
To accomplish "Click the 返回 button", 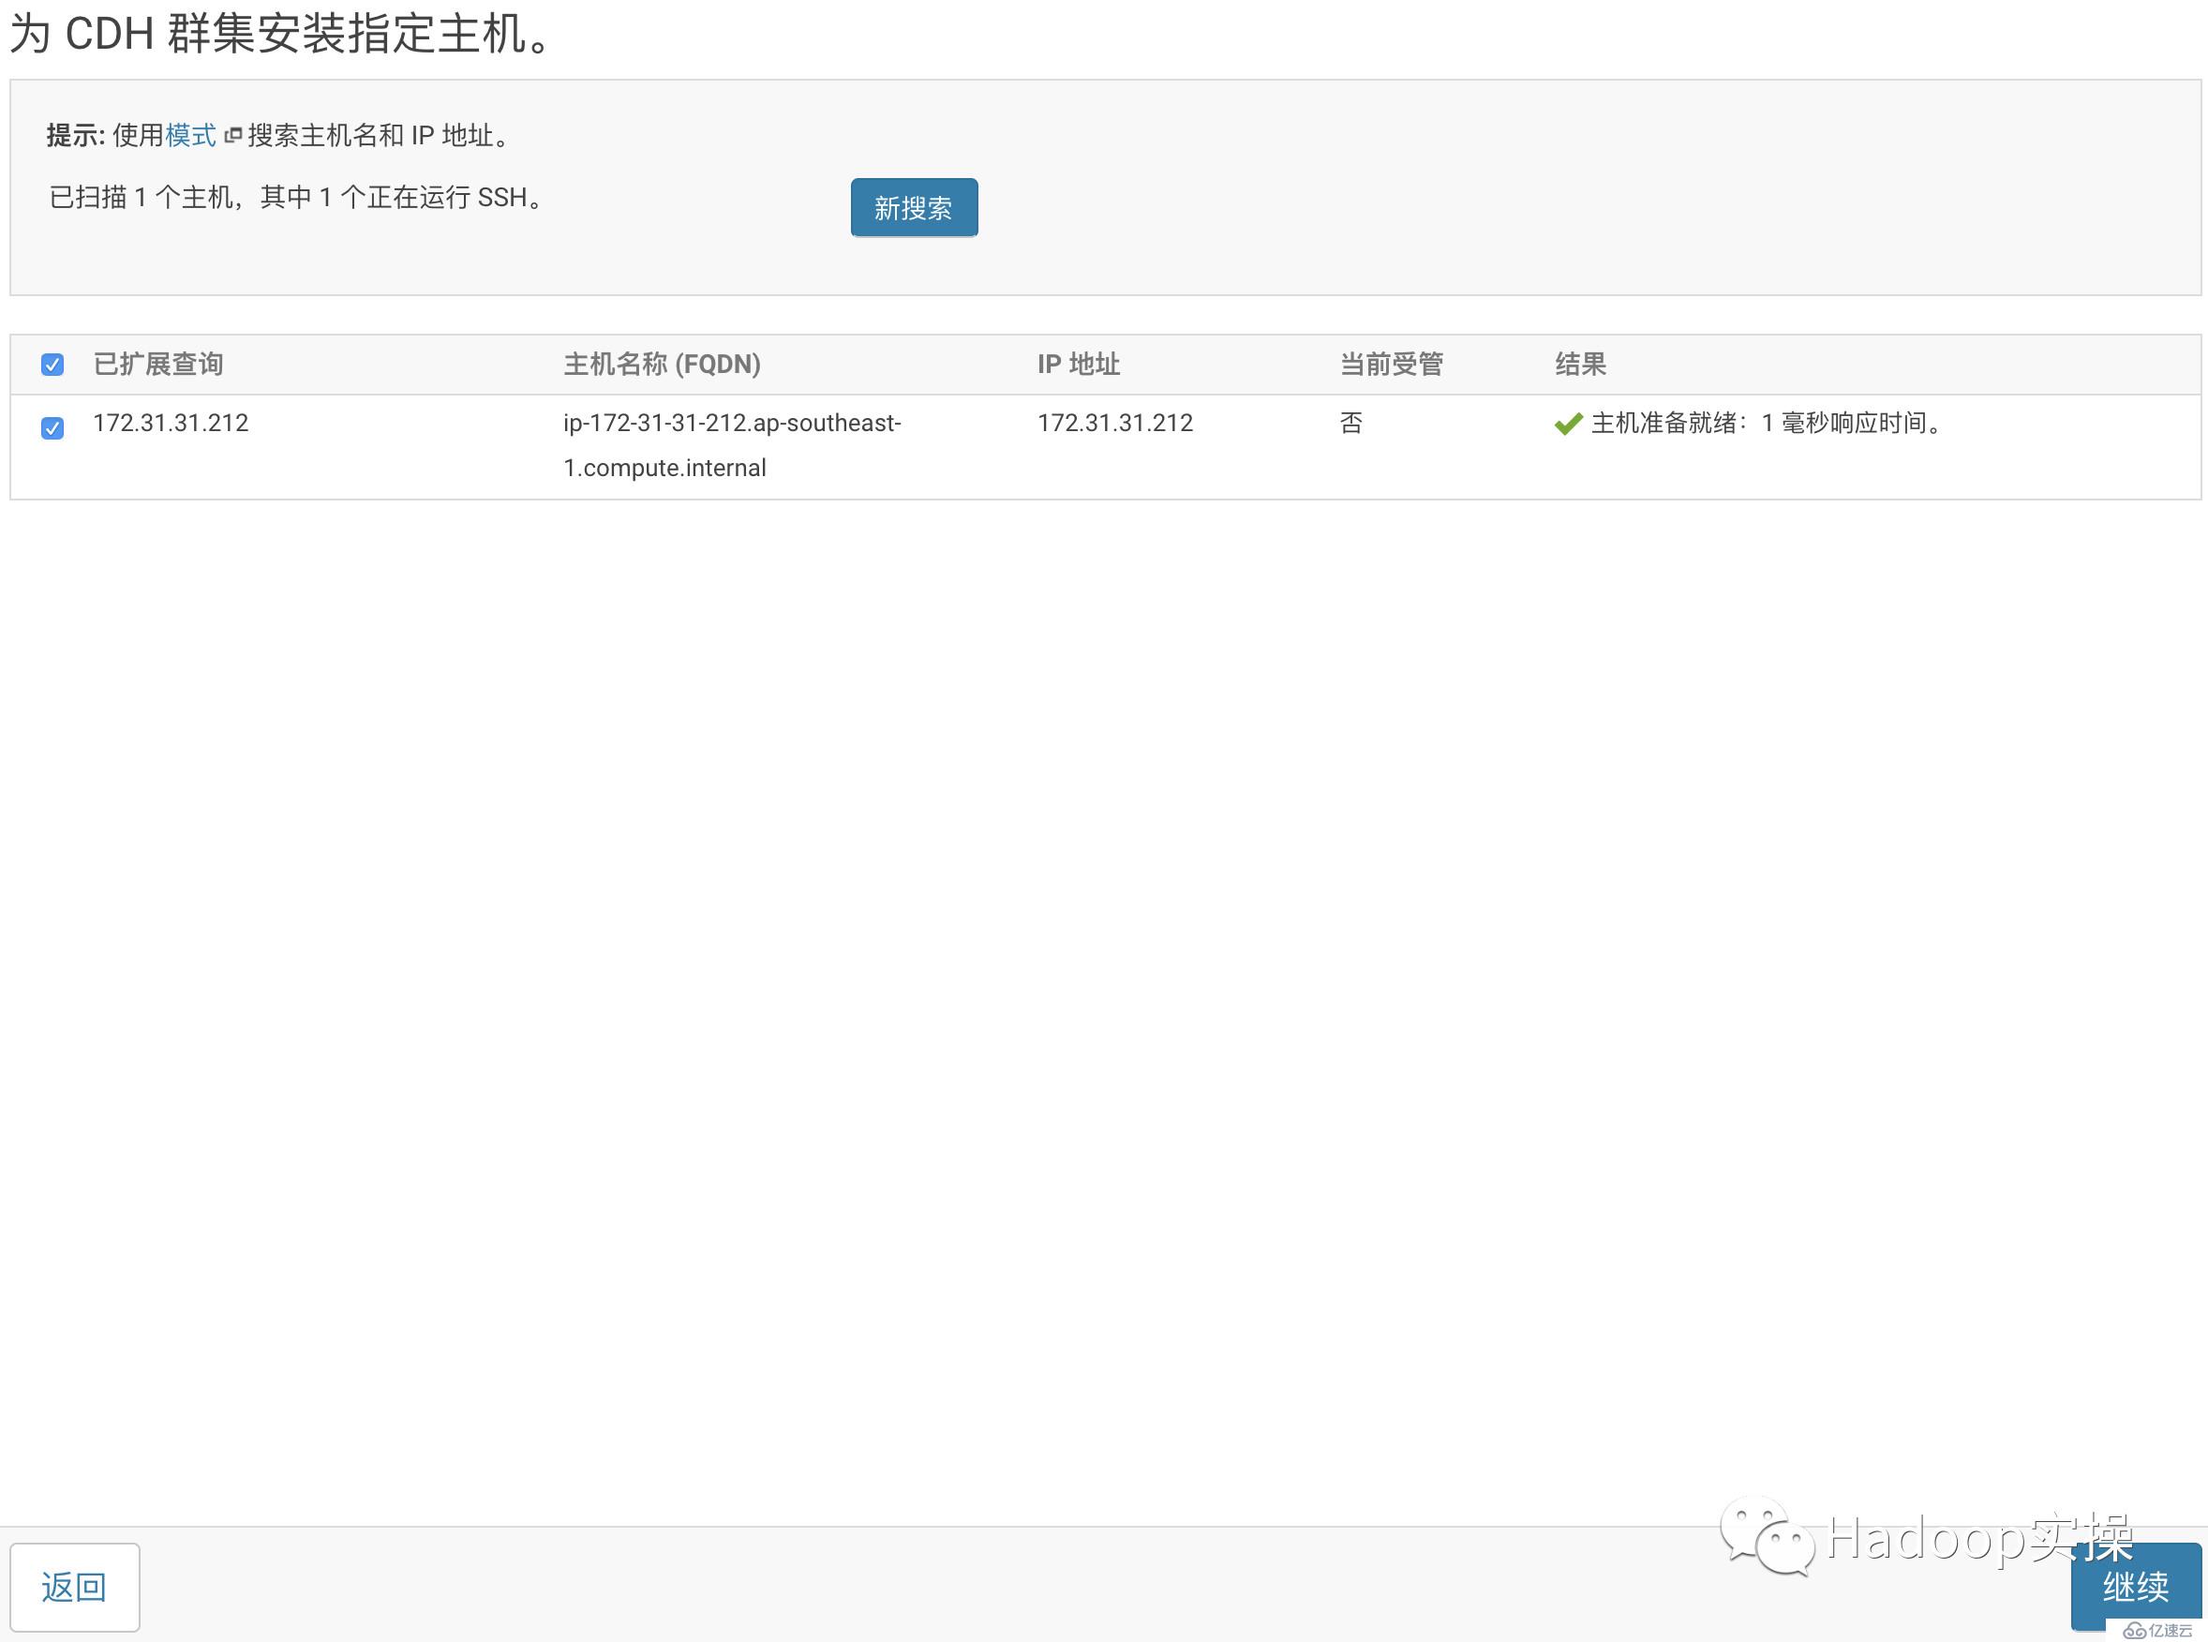I will [x=75, y=1588].
